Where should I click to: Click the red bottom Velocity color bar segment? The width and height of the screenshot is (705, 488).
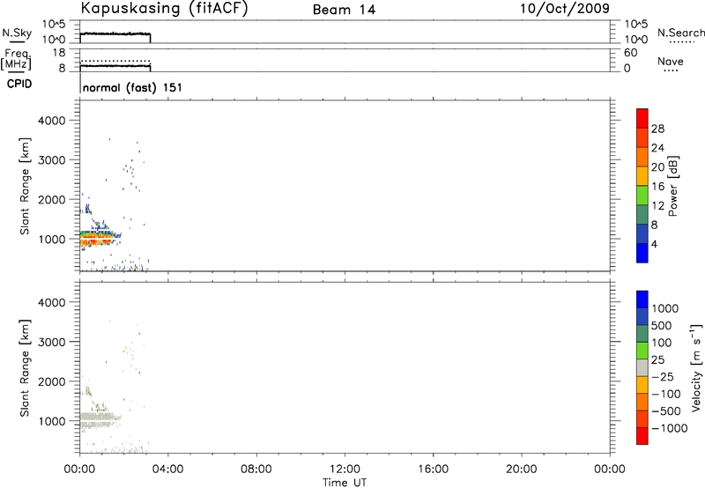pyautogui.click(x=642, y=436)
